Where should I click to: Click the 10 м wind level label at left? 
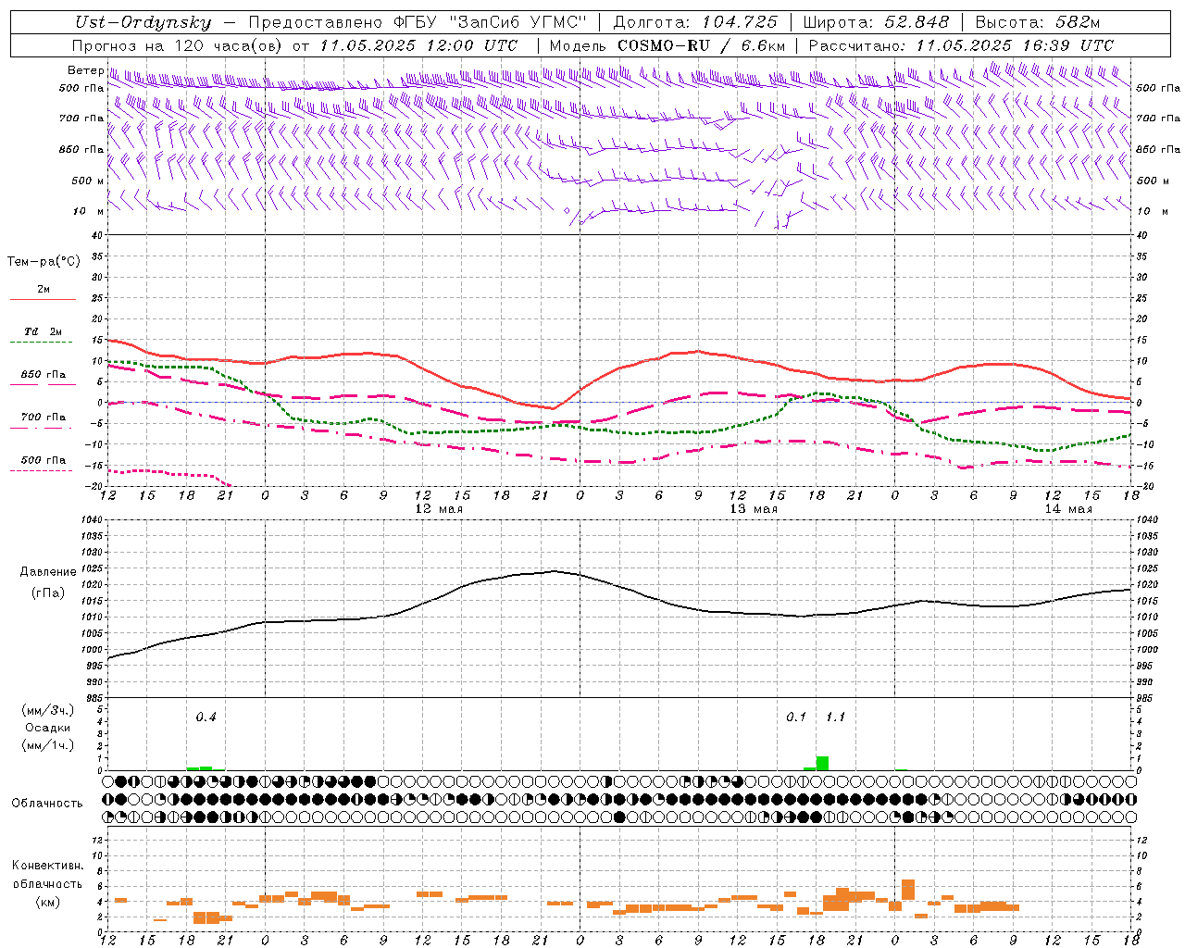pos(88,211)
